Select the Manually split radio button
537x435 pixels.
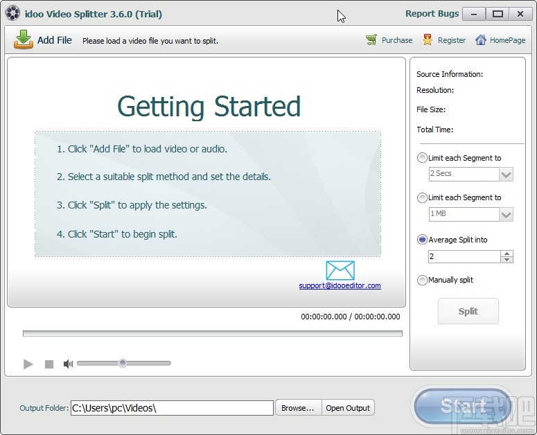[422, 280]
